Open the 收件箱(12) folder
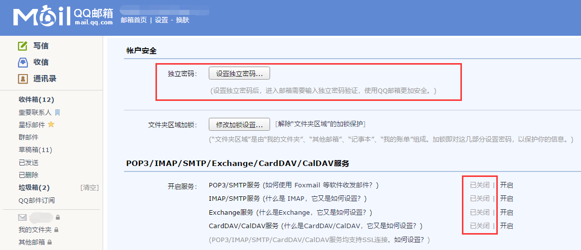The height and width of the screenshot is (250, 581). [37, 99]
